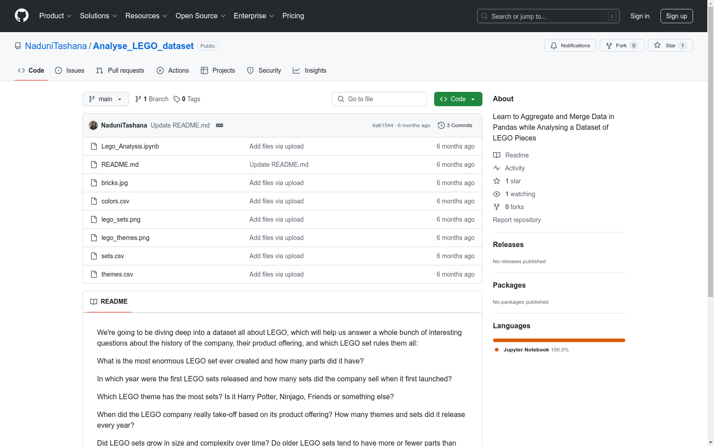This screenshot has height=446, width=714.
Task: Open the Product dropdown menu
Action: tap(55, 16)
